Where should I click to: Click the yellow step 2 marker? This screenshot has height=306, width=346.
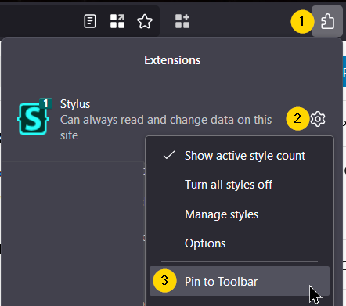297,119
